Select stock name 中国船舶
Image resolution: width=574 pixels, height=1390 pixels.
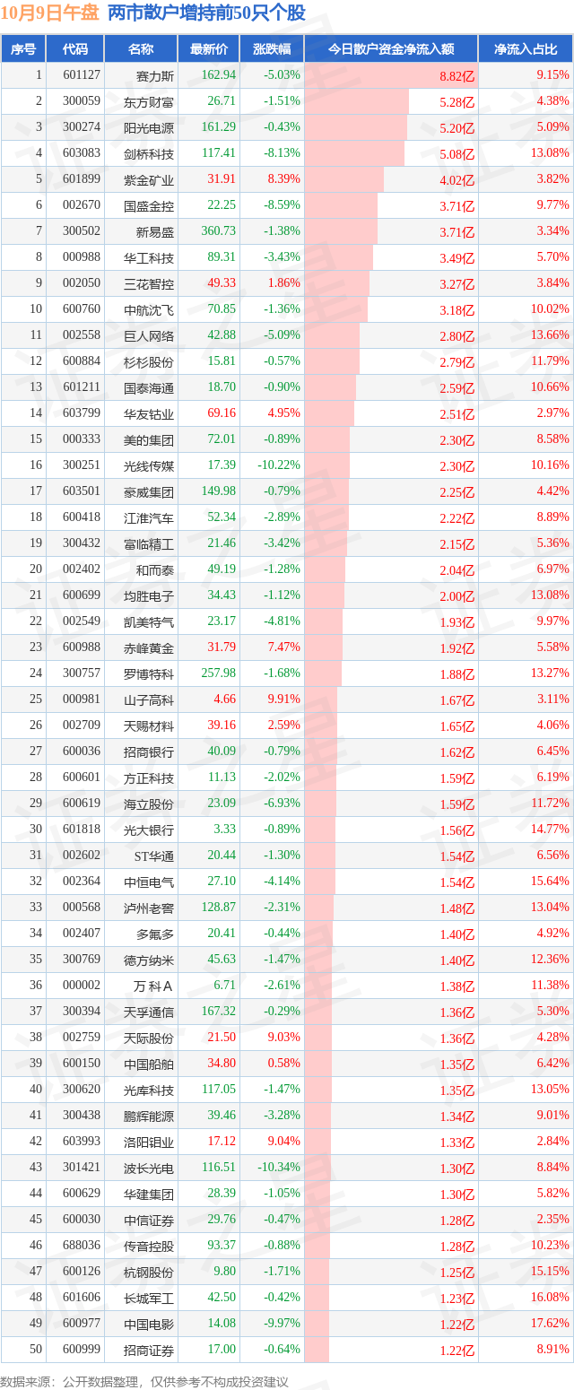pyautogui.click(x=149, y=1064)
